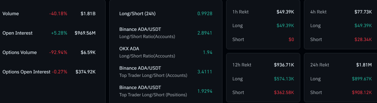Click the Long/Short (24h) heading
Image resolution: width=377 pixels, height=103 pixels.
click(137, 14)
